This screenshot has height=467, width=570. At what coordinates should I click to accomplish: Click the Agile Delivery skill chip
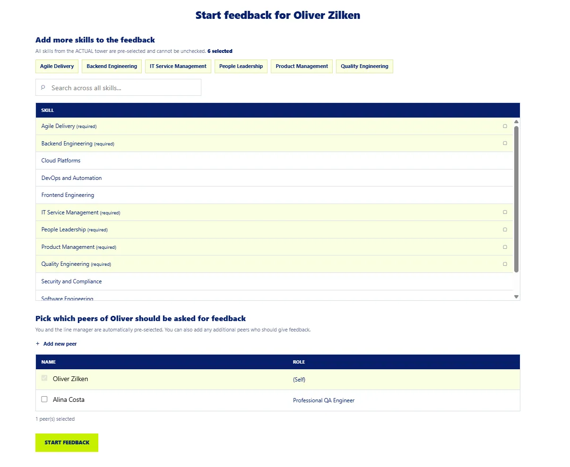point(57,66)
